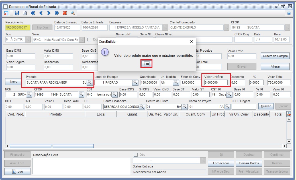Go to the first record with double-left arrows

pos(33,13)
